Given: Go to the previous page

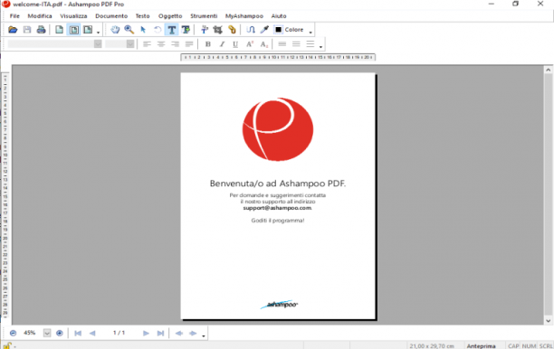Looking at the screenshot, I should coord(92,333).
